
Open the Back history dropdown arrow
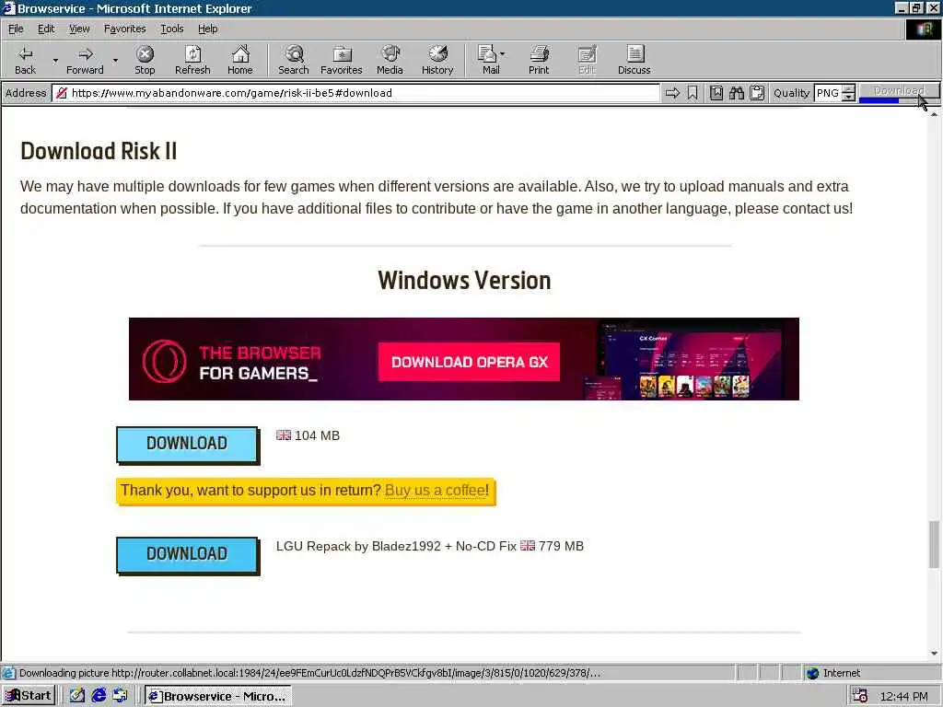coord(55,60)
